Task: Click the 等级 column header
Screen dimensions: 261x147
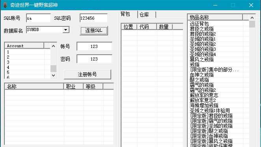Action: [93, 86]
